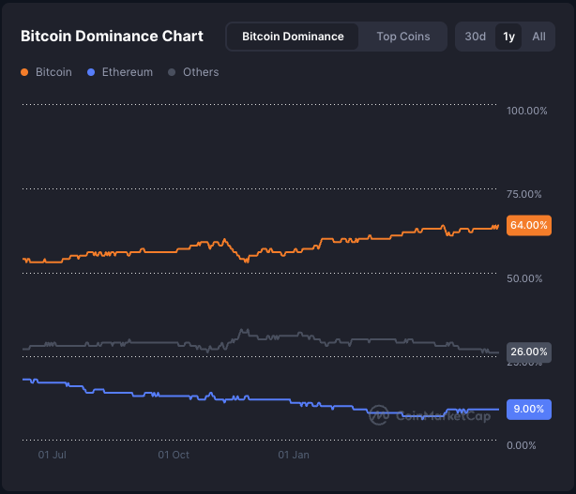Click the 01 Jan date label
Image resolution: width=576 pixels, height=494 pixels.
(x=294, y=455)
